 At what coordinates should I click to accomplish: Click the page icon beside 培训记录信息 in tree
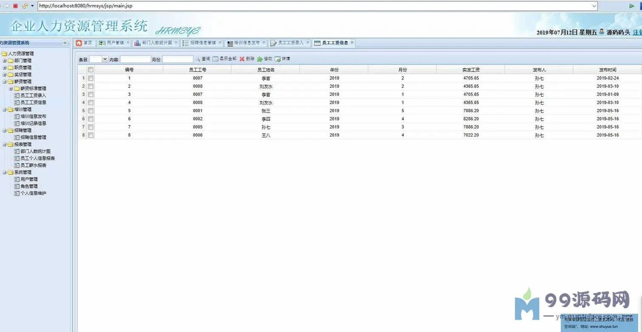(17, 123)
